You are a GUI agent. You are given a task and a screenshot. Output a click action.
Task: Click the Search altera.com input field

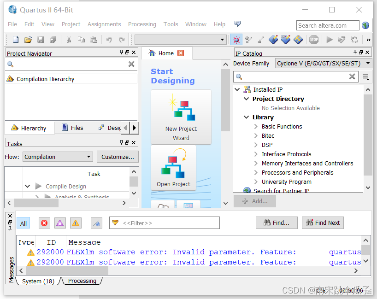click(328, 25)
